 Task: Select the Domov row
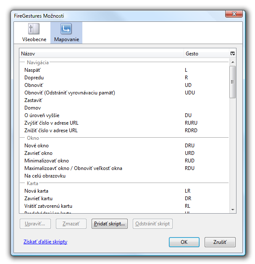coord(124,108)
